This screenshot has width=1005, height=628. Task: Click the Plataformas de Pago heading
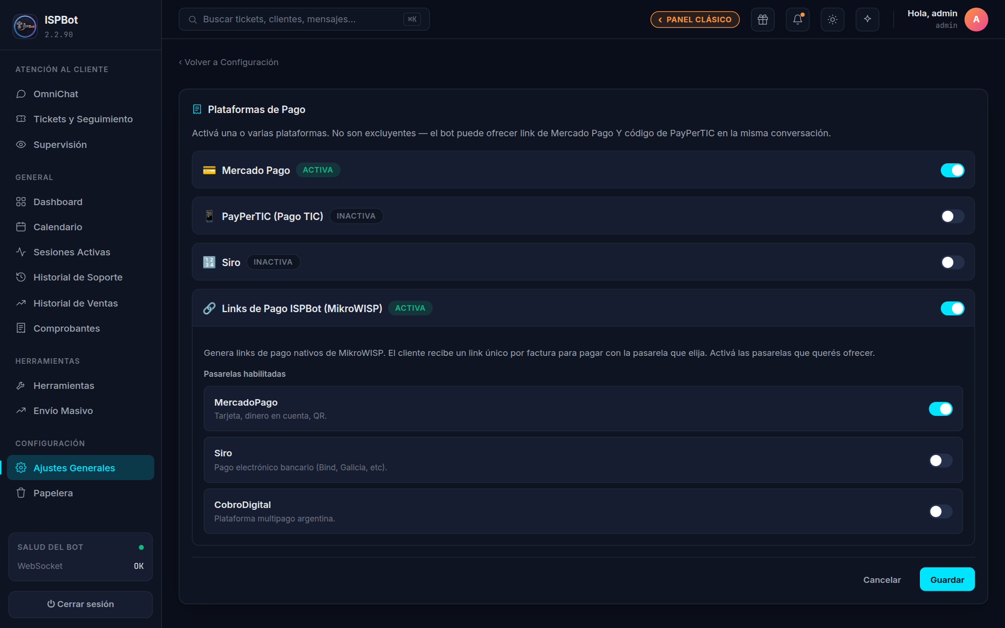click(256, 110)
